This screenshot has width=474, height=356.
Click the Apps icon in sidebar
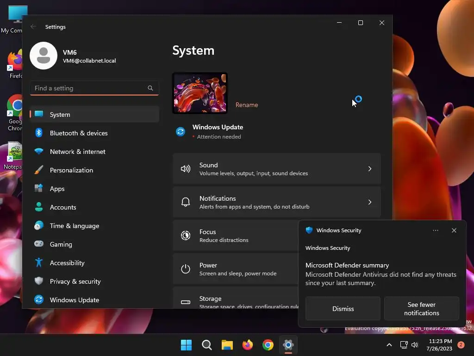tap(39, 188)
